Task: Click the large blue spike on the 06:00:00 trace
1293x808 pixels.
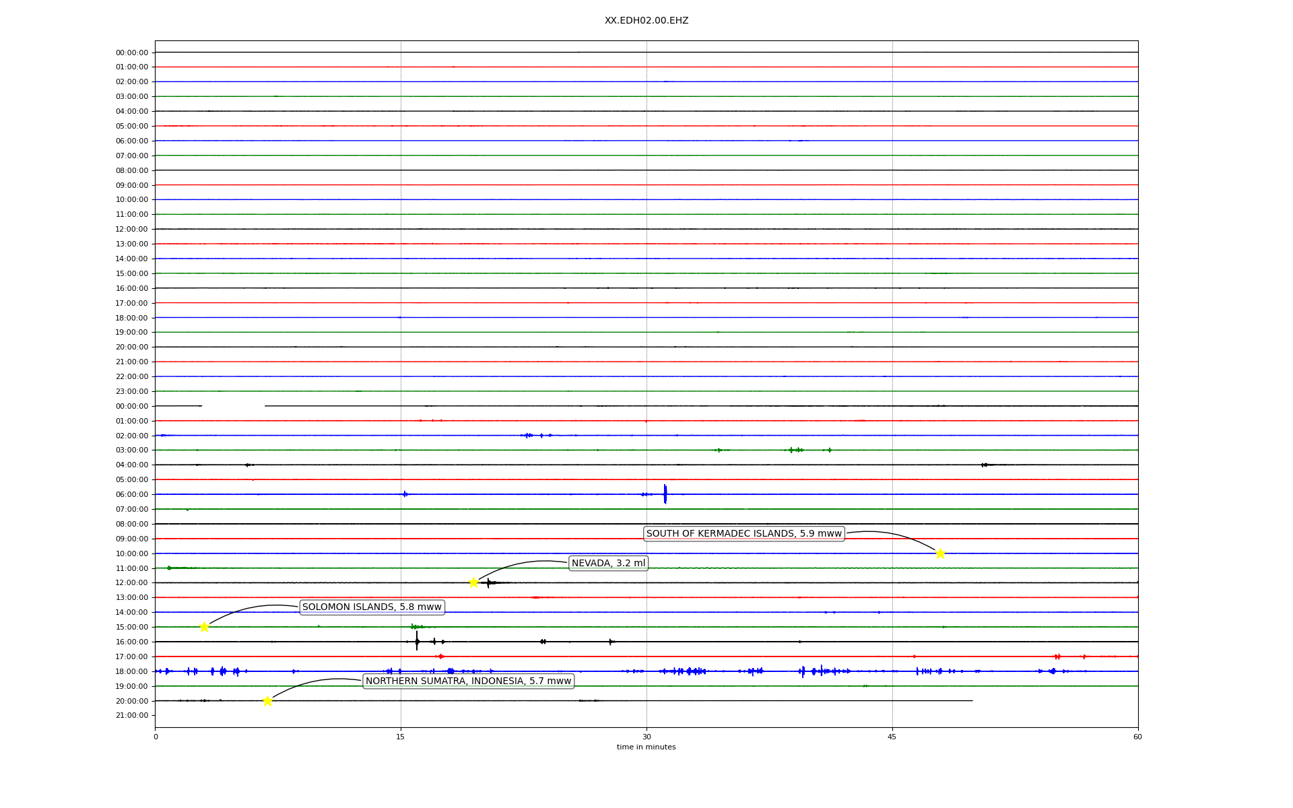Action: click(x=665, y=494)
